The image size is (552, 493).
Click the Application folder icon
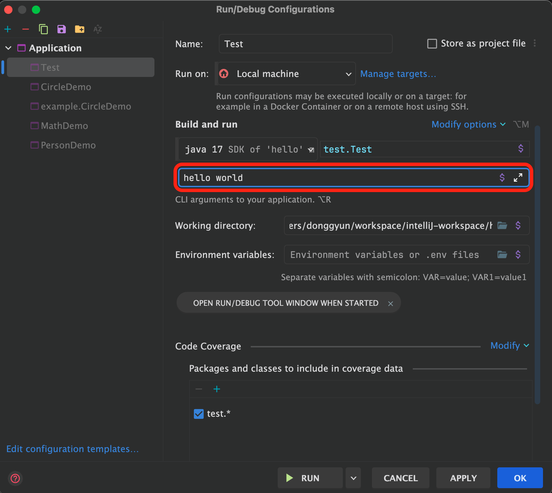(x=21, y=48)
